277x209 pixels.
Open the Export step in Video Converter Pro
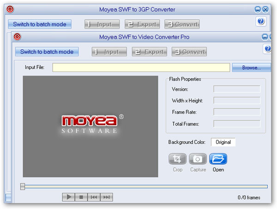(x=149, y=52)
